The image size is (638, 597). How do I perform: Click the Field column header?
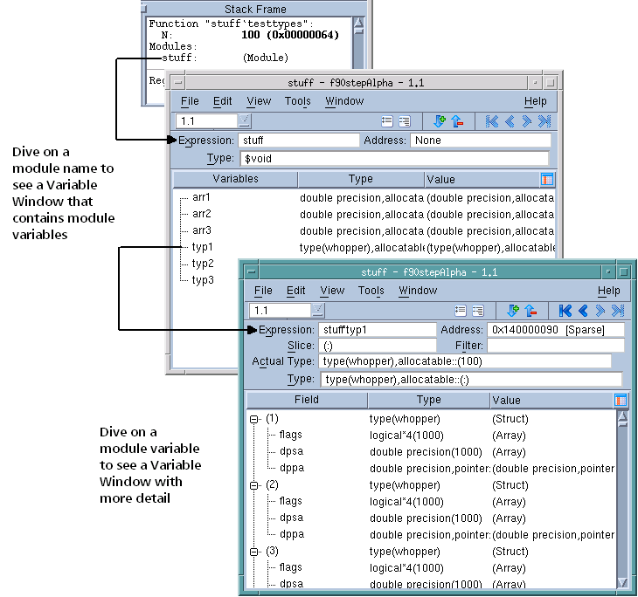(x=307, y=400)
